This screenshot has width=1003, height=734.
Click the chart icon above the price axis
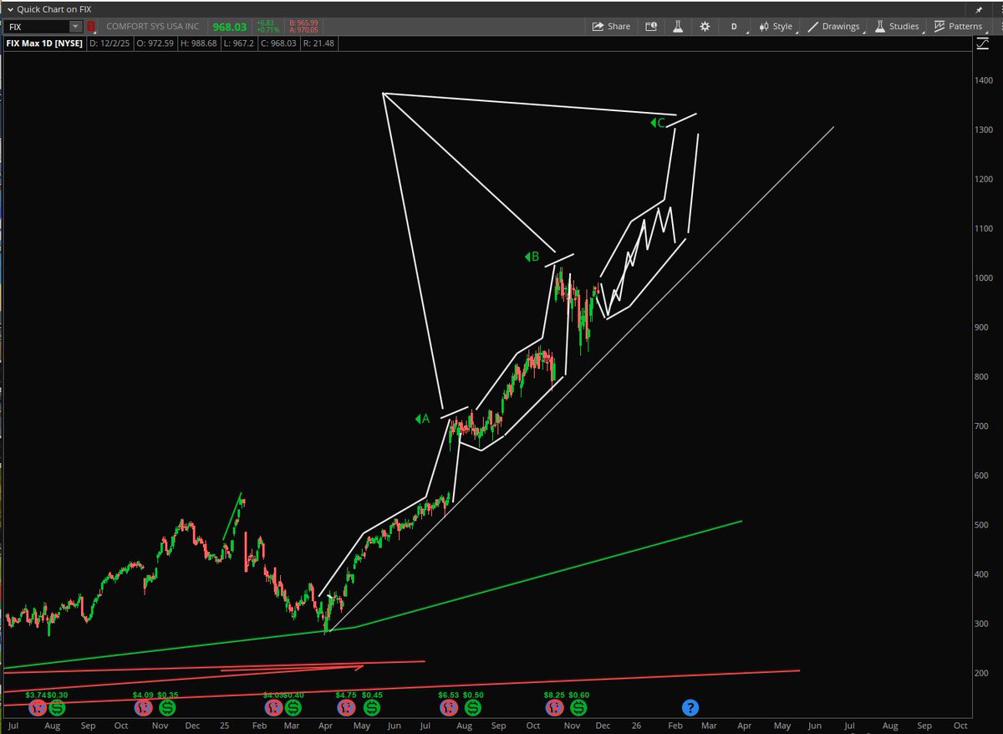(983, 45)
